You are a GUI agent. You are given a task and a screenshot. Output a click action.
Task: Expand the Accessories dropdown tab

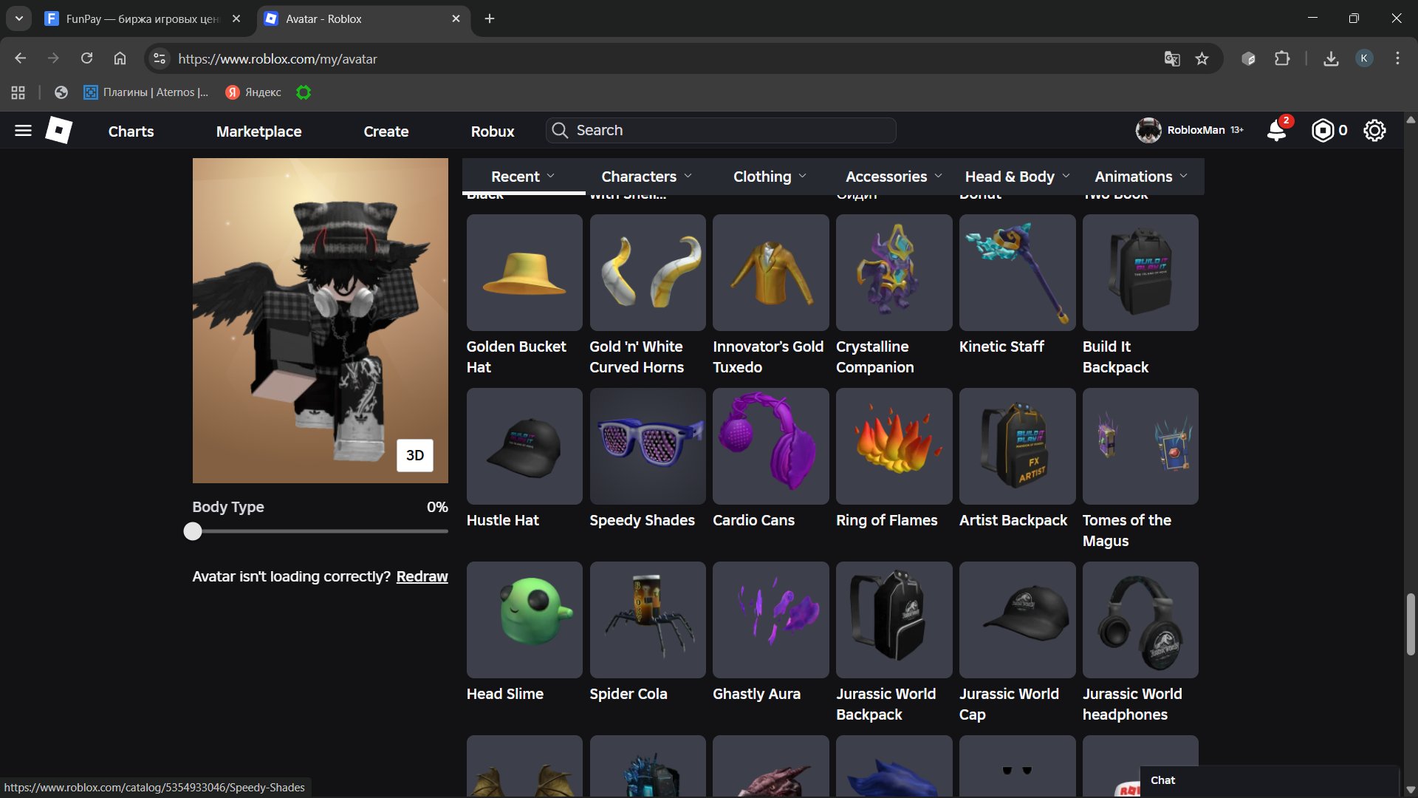coord(894,177)
